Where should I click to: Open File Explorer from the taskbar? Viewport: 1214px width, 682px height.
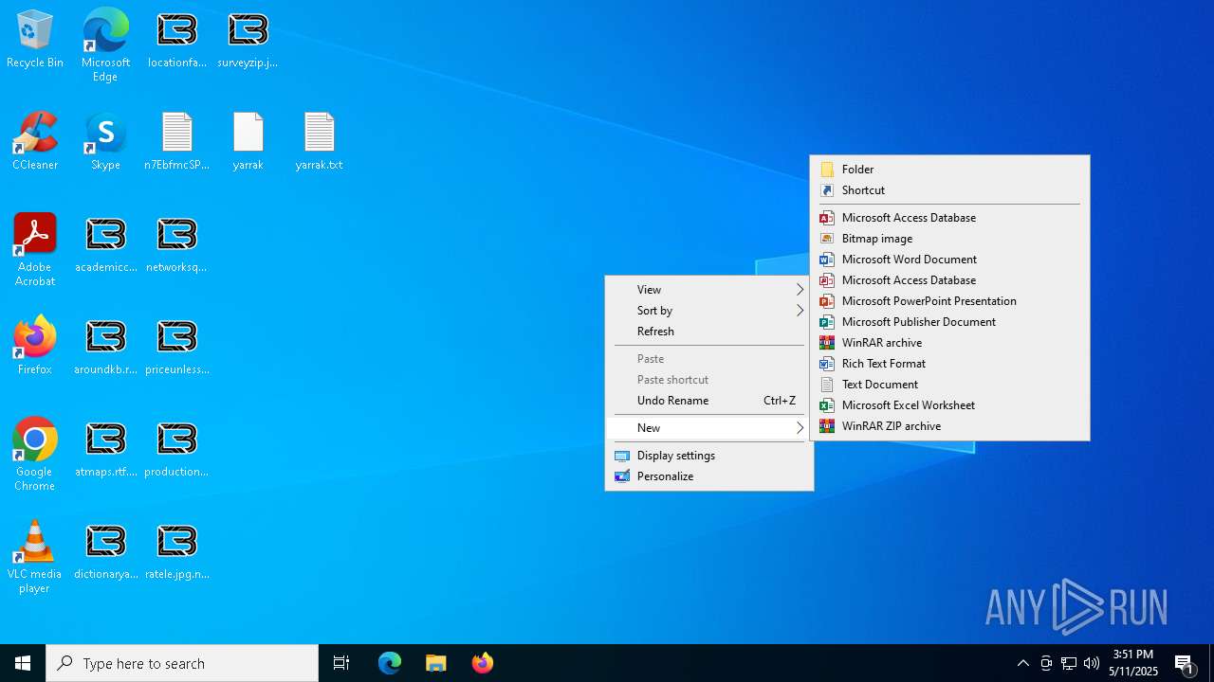[x=436, y=663]
